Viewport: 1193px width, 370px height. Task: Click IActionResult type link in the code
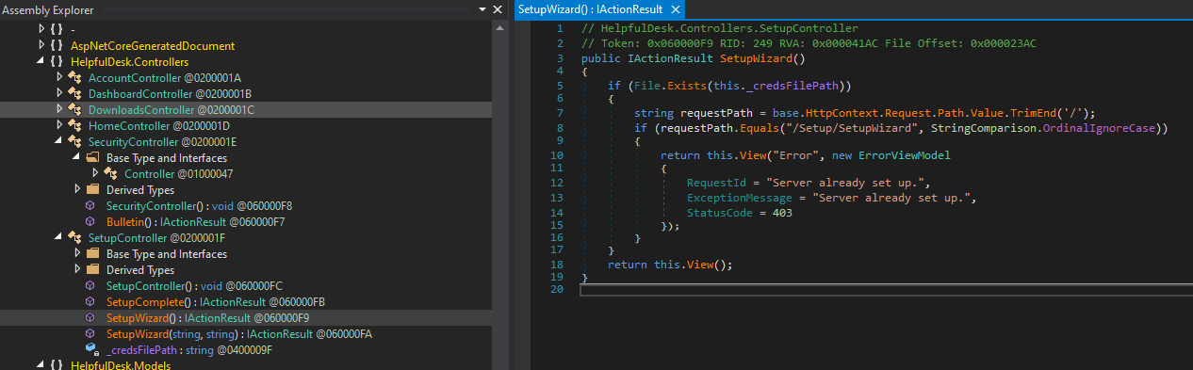(671, 58)
